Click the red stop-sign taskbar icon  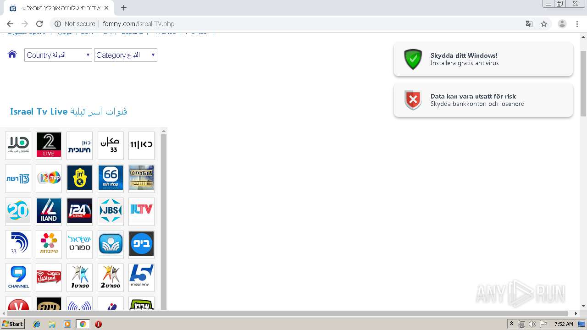pos(98,324)
